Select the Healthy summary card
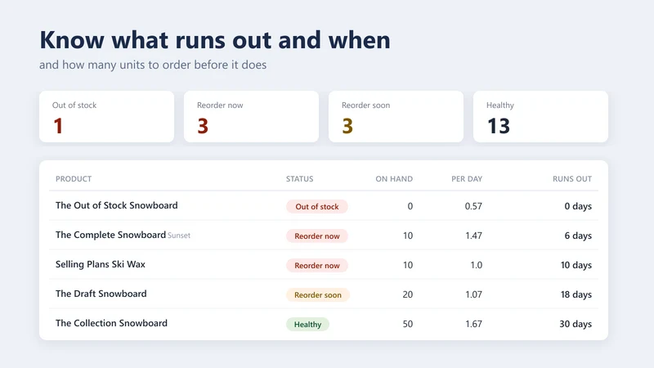Image resolution: width=654 pixels, height=368 pixels. [540, 116]
